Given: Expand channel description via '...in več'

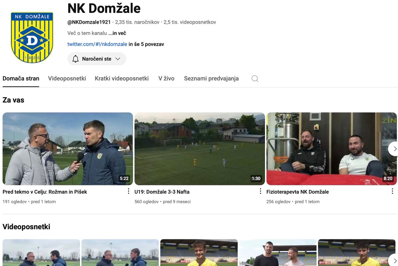Looking at the screenshot, I should coord(117,33).
